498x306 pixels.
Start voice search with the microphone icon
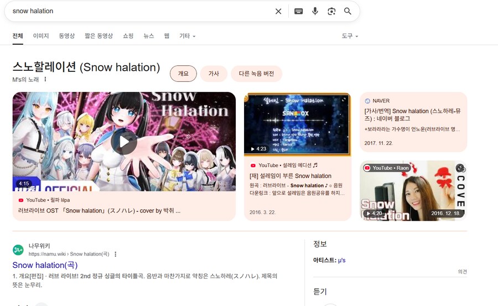315,11
